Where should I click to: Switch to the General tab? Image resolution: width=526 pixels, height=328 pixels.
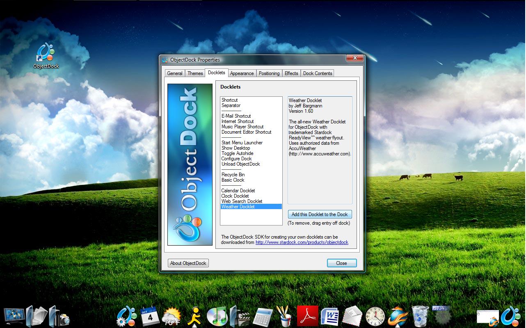[x=175, y=73]
